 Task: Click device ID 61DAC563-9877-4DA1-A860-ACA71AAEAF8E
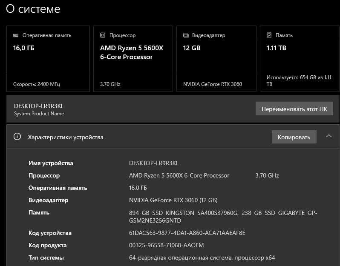coord(187,233)
